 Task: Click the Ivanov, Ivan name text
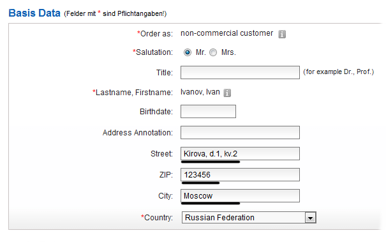point(200,92)
